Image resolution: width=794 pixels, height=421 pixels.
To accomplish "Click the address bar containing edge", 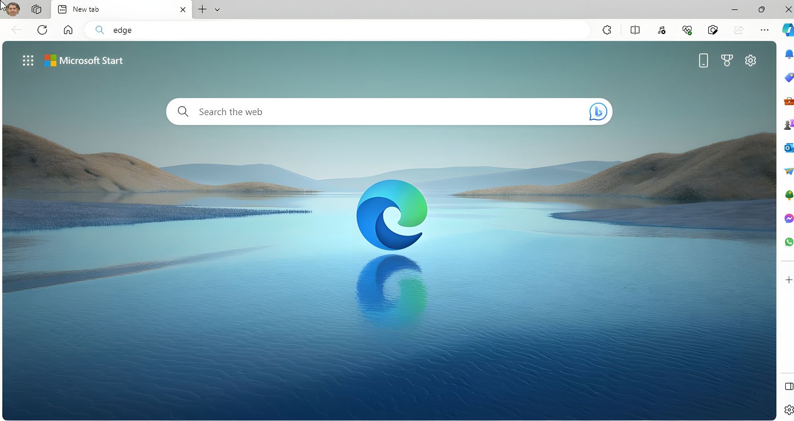I will tap(338, 30).
